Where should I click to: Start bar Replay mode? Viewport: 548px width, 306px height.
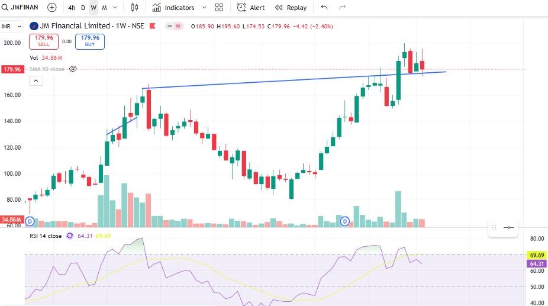click(291, 7)
